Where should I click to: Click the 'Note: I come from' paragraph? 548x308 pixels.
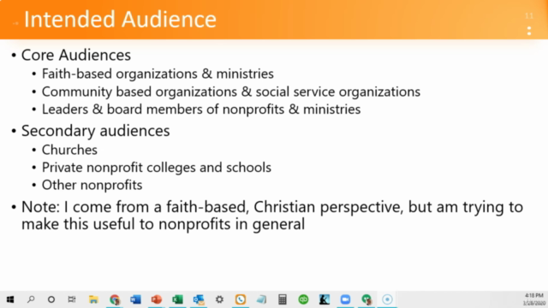point(272,215)
